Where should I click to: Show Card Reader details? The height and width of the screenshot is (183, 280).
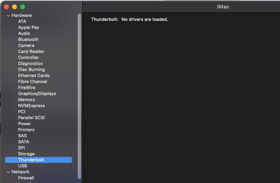pos(31,52)
